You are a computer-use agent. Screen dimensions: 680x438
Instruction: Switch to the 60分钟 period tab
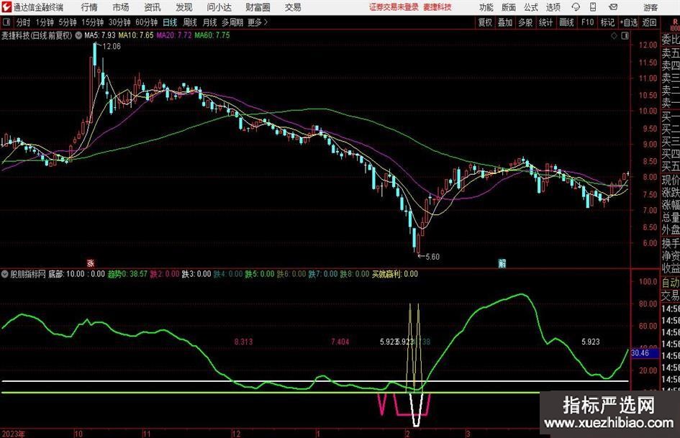point(146,22)
